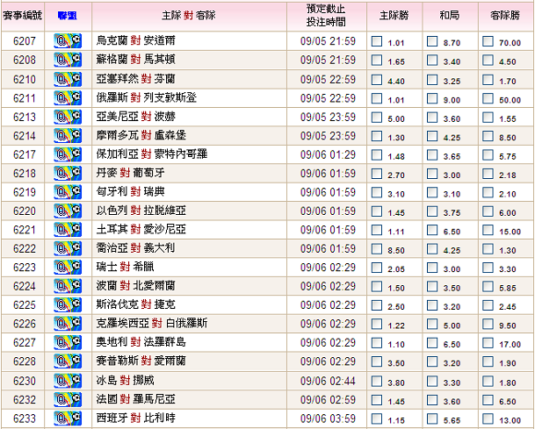
Task: Tick away win 6.50 for match 6232
Action: point(488,400)
